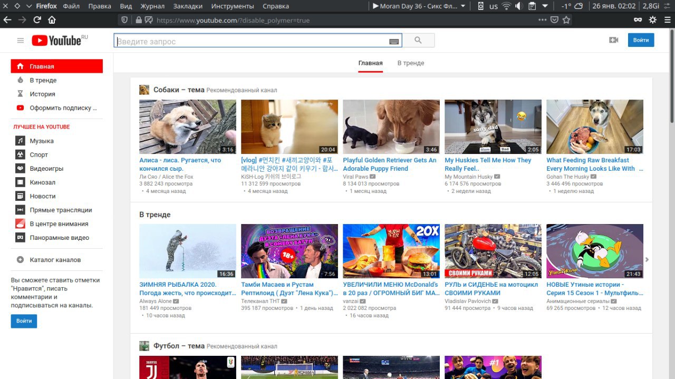Open the on-screen keyboard in search box

394,41
